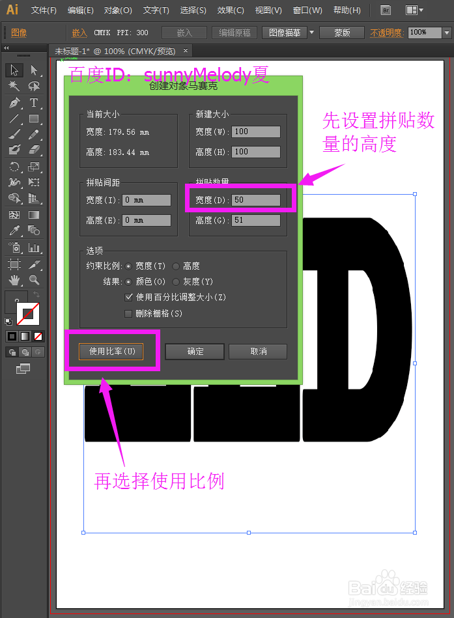
Task: Open the 文件(F) menu
Action: pyautogui.click(x=44, y=10)
